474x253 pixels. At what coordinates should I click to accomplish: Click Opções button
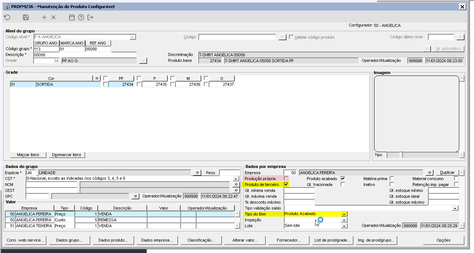[x=443, y=240]
